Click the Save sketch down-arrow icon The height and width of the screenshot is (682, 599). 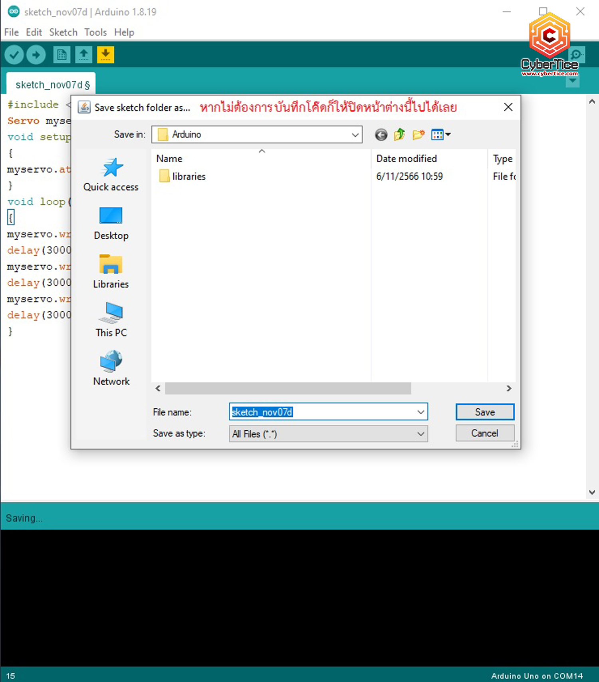pyautogui.click(x=105, y=55)
